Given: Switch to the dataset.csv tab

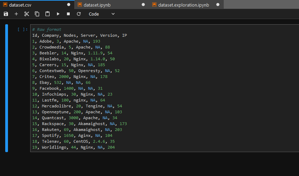Looking at the screenshot, I should pyautogui.click(x=37, y=5).
